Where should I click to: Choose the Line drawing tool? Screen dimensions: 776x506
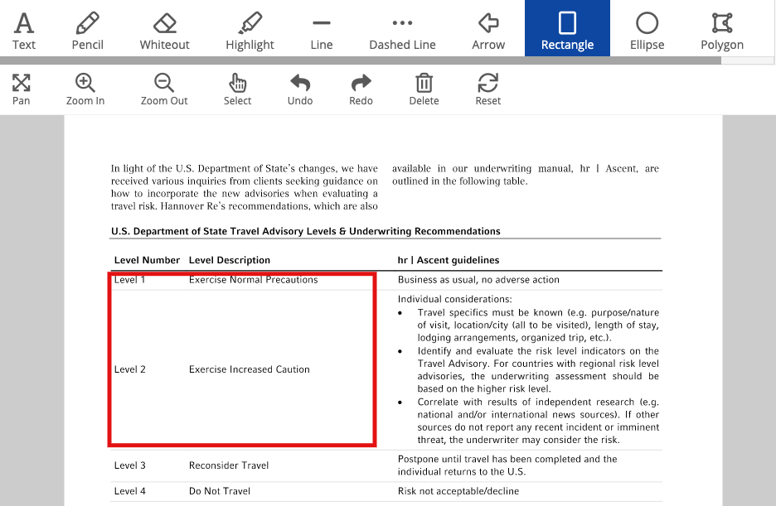(321, 27)
